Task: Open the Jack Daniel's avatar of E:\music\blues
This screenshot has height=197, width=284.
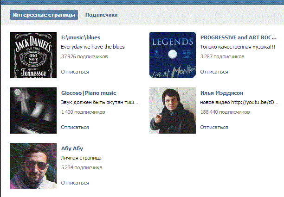Action: pyautogui.click(x=33, y=55)
